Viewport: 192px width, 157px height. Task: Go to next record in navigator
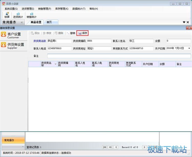click(144, 147)
